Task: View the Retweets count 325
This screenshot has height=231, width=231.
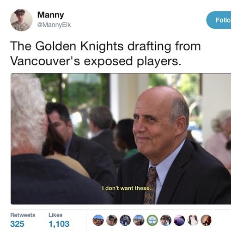Action: coord(17,224)
